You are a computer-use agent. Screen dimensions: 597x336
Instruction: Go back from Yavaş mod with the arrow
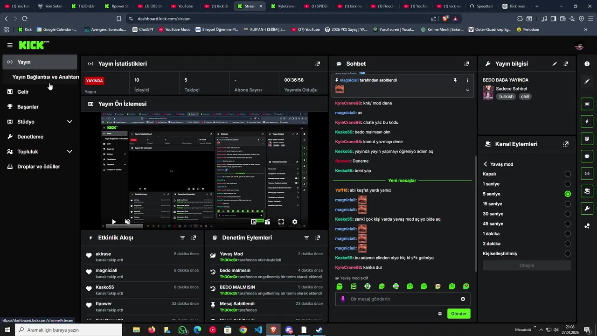[486, 164]
